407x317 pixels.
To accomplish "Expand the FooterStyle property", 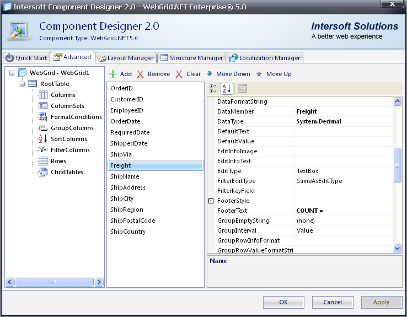I will click(211, 201).
